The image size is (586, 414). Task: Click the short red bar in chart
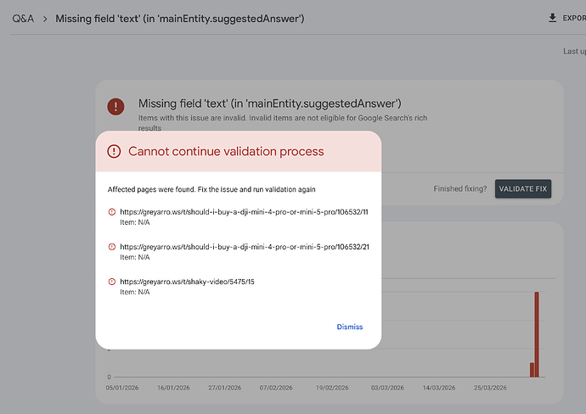532,370
